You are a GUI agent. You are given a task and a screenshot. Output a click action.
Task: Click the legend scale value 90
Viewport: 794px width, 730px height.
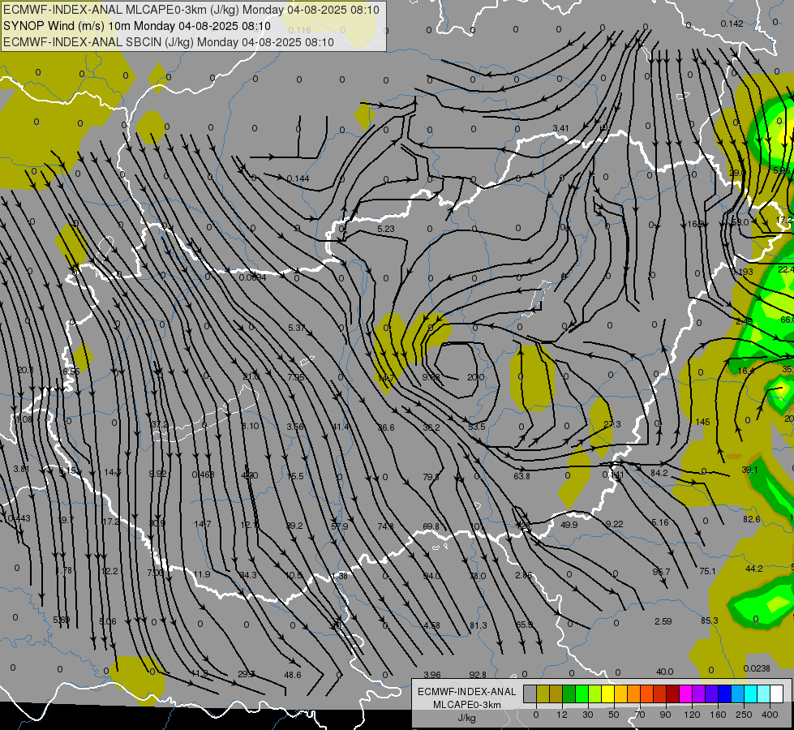(x=665, y=715)
